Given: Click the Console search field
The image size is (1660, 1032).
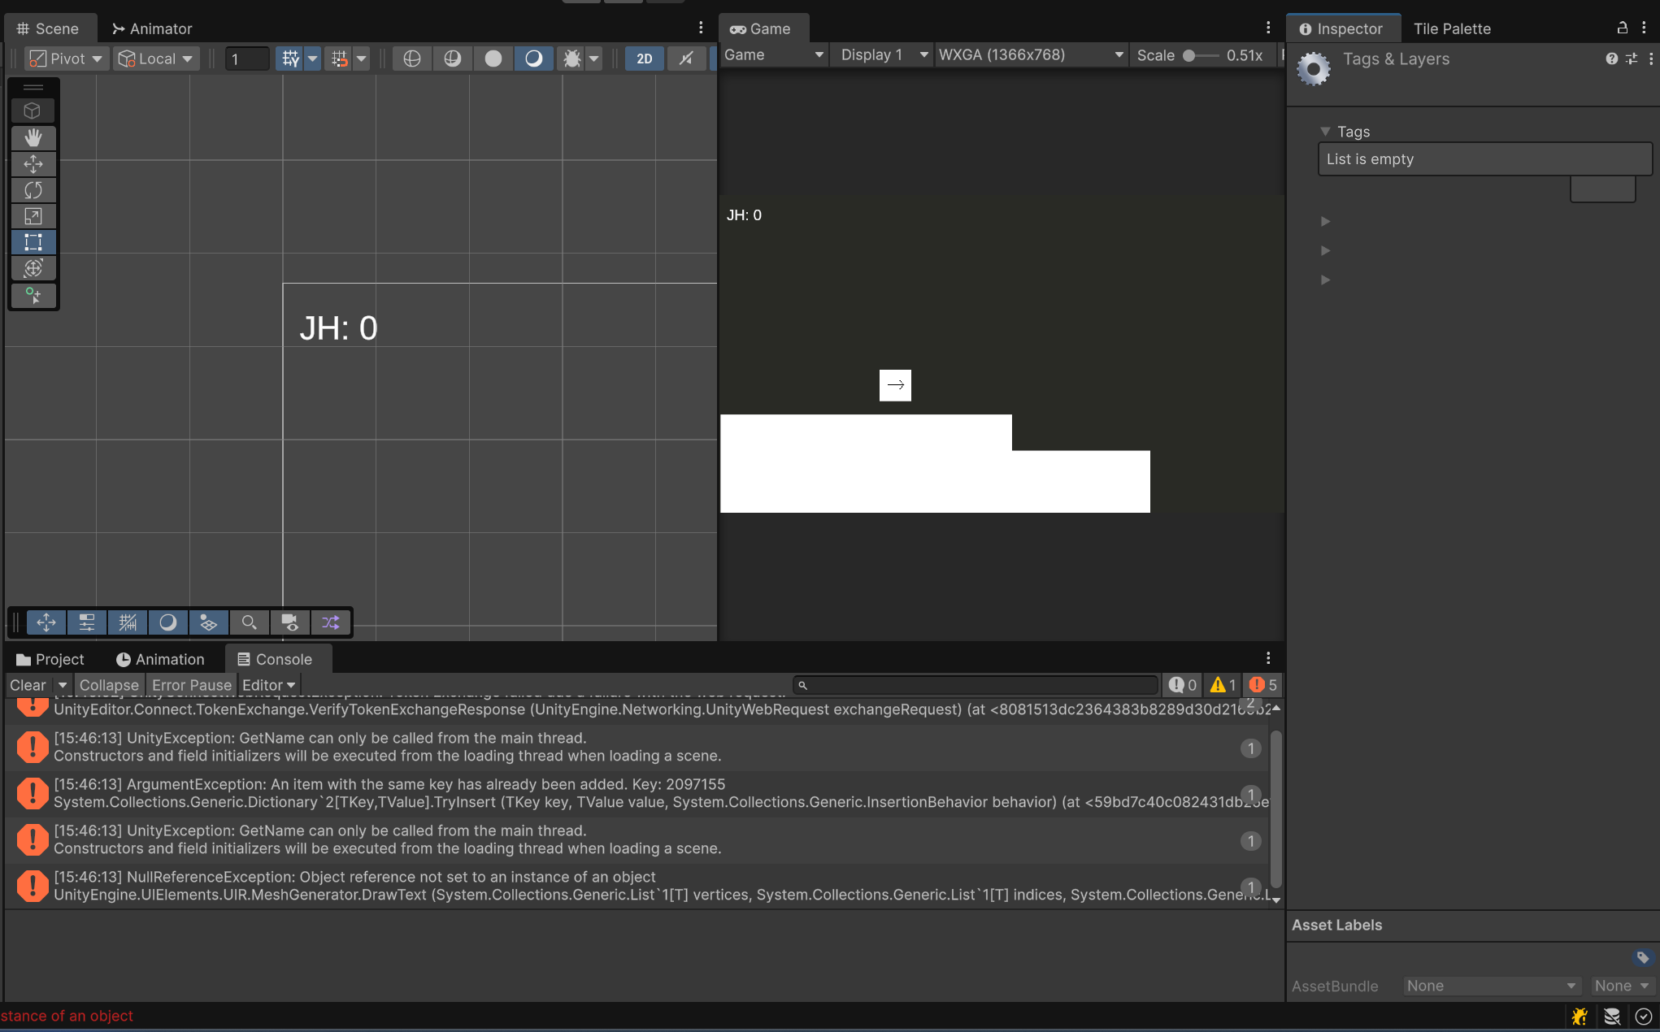Looking at the screenshot, I should [976, 685].
